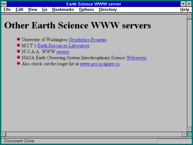Click the red bullet beside M.I.T.'s entry
This screenshot has height=145, width=193.
[x=18, y=45]
